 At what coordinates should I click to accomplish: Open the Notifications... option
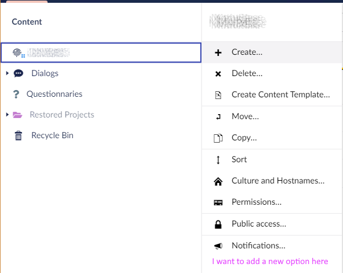[x=272, y=246]
